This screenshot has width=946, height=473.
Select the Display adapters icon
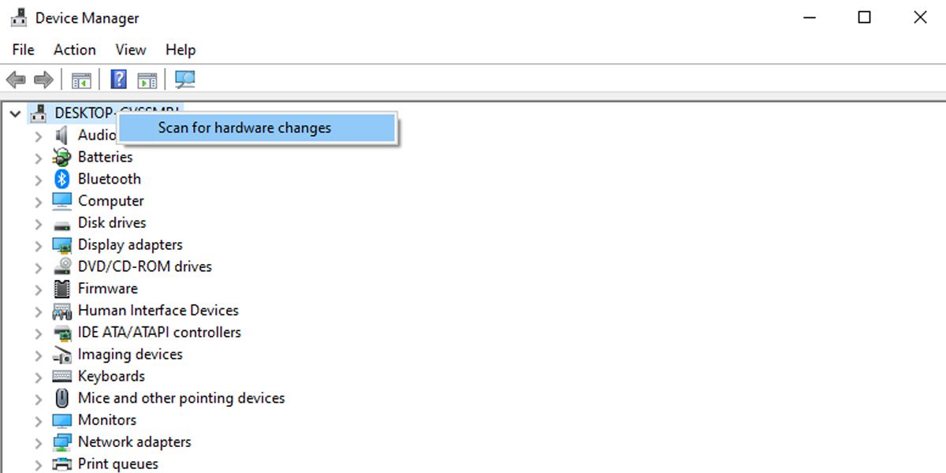61,244
